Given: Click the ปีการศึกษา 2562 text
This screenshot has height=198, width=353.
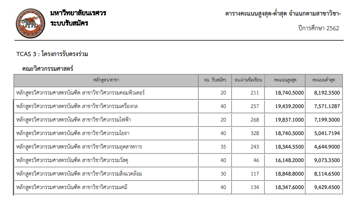Looking at the screenshot, I should tap(319, 28).
